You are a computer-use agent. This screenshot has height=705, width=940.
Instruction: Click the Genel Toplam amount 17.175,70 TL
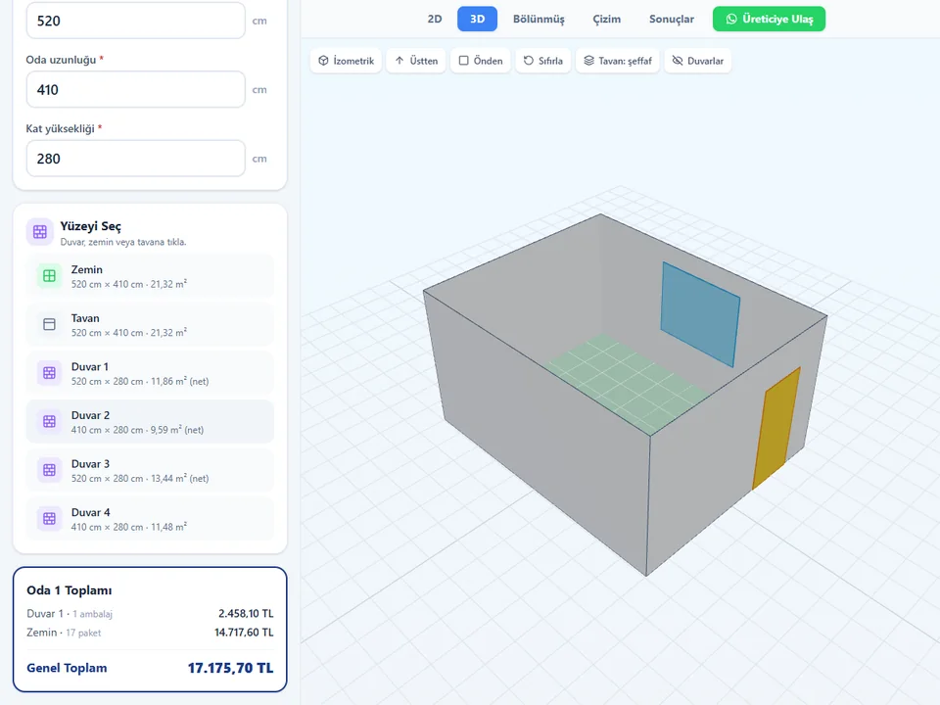[231, 668]
